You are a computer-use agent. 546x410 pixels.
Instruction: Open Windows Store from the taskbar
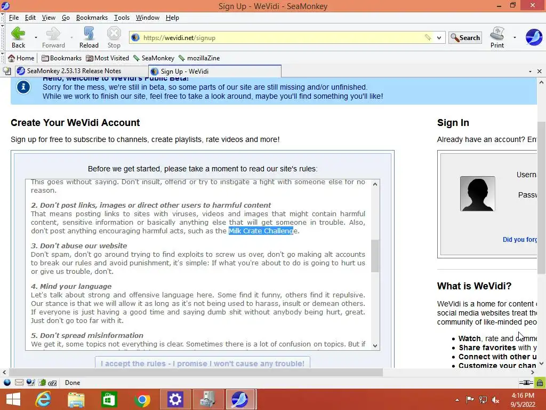109,399
